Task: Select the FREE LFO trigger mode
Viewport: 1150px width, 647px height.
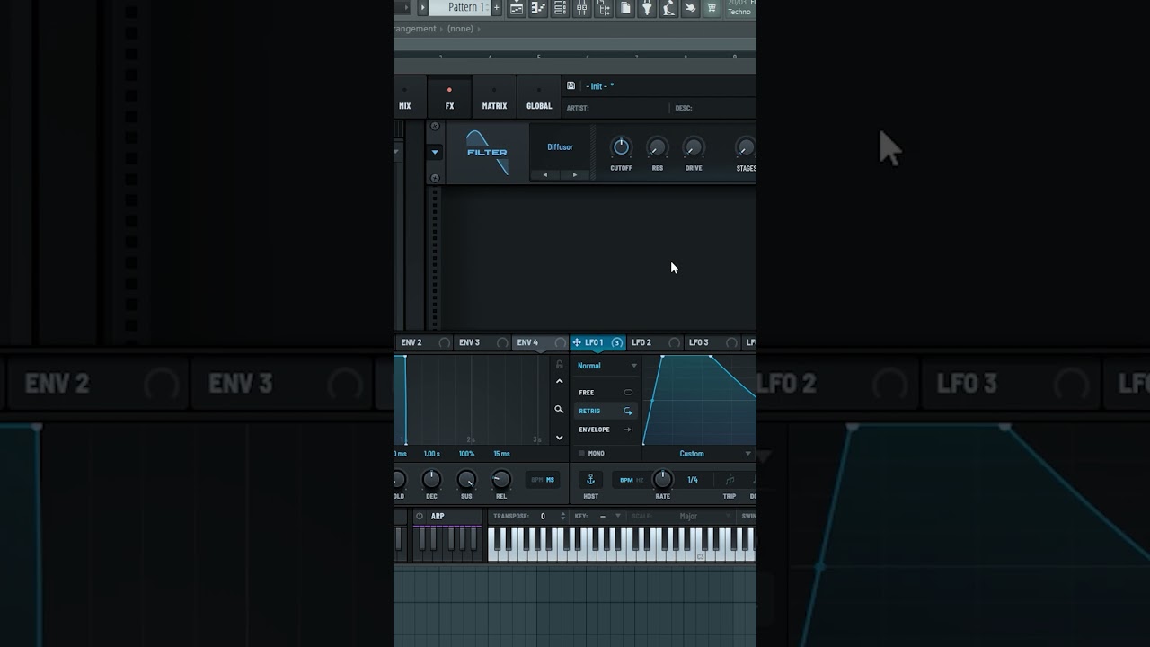Action: pos(606,393)
